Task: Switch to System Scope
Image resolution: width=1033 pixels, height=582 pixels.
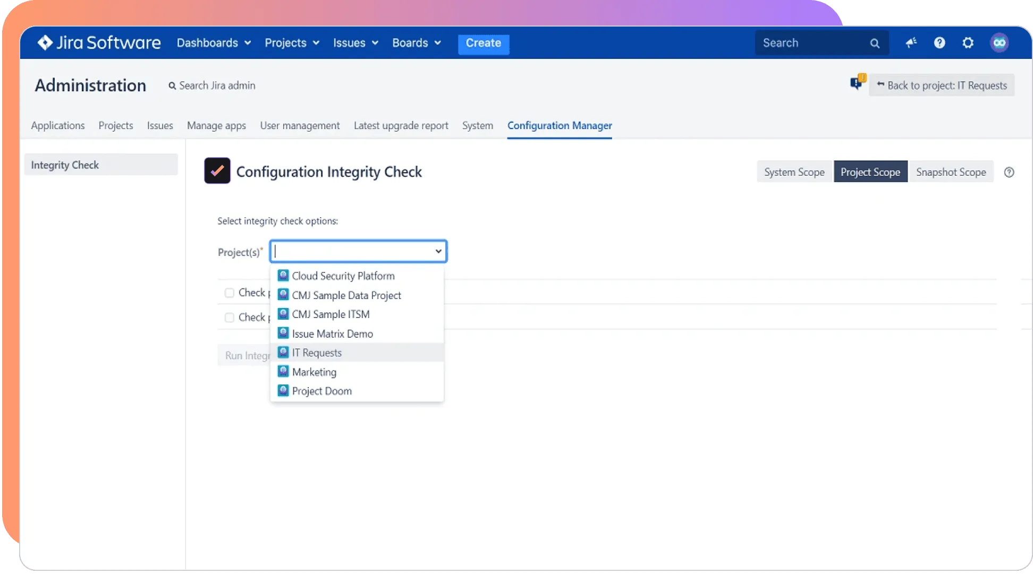Action: [794, 172]
